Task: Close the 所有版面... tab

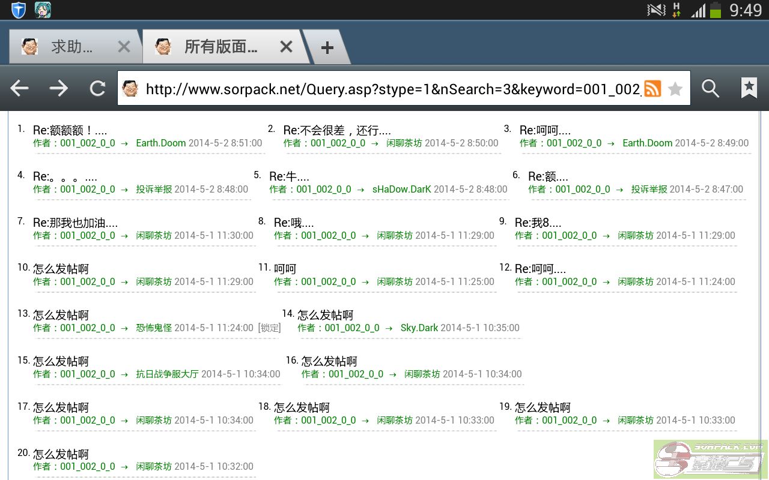Action: [x=287, y=47]
